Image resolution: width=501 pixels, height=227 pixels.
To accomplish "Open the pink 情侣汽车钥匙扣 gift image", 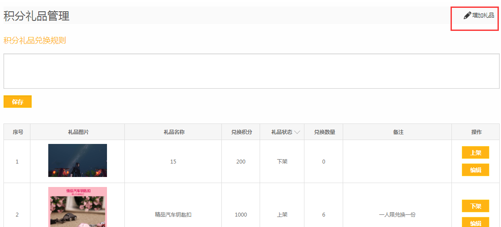I will [77, 207].
